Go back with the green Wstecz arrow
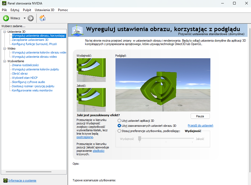This screenshot has height=185, width=251. pos(6,18)
